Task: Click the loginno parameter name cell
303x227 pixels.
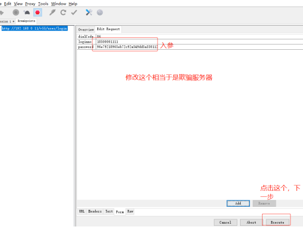Action: [x=86, y=42]
